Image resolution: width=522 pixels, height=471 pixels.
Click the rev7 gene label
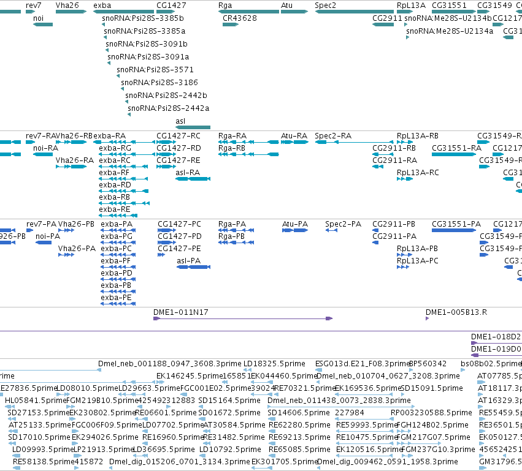(34, 6)
